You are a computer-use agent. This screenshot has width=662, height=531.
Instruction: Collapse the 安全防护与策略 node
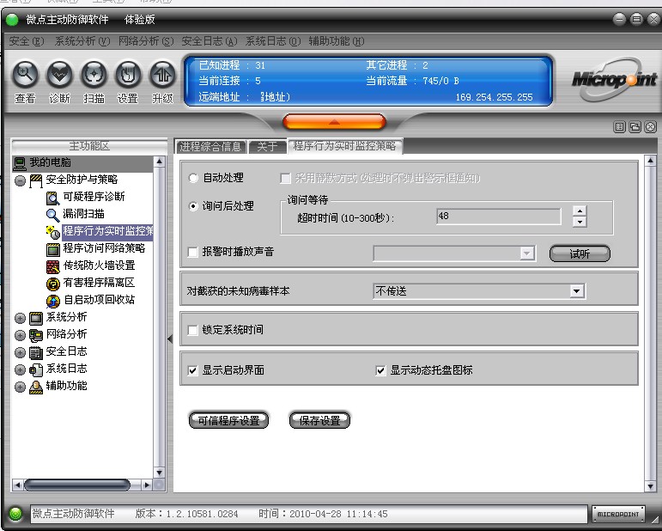[20, 180]
